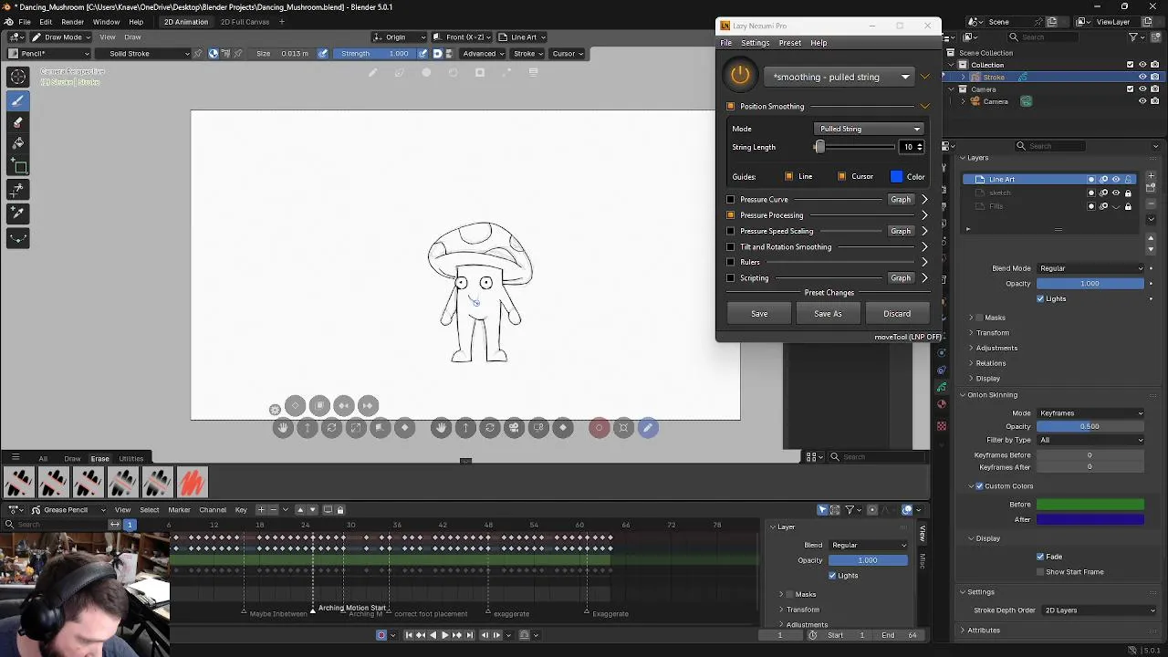Screen dimensions: 1168x657
Task: Open the Filter by Type All dropdown
Action: click(x=1090, y=440)
